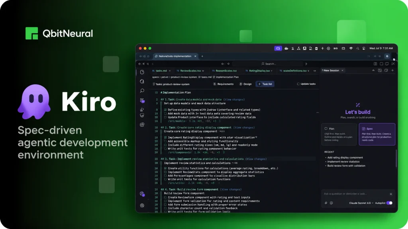Open Spotlight search in macOS menu bar
The height and width of the screenshot is (229, 408).
[x=358, y=48]
